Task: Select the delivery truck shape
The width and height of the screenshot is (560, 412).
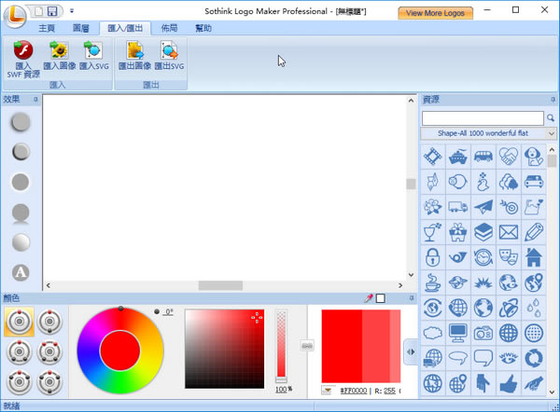Action: 458,207
